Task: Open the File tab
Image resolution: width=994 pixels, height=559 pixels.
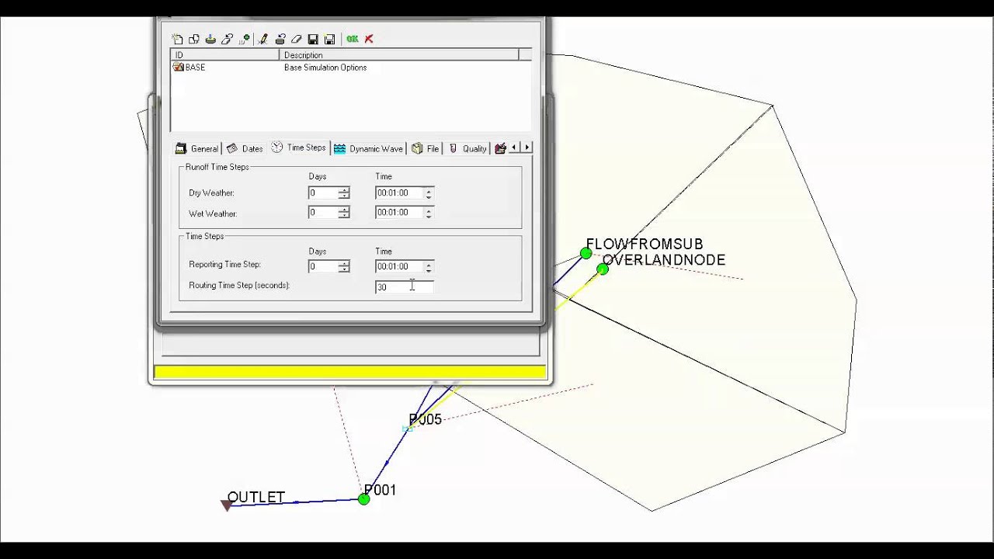Action: coord(426,148)
